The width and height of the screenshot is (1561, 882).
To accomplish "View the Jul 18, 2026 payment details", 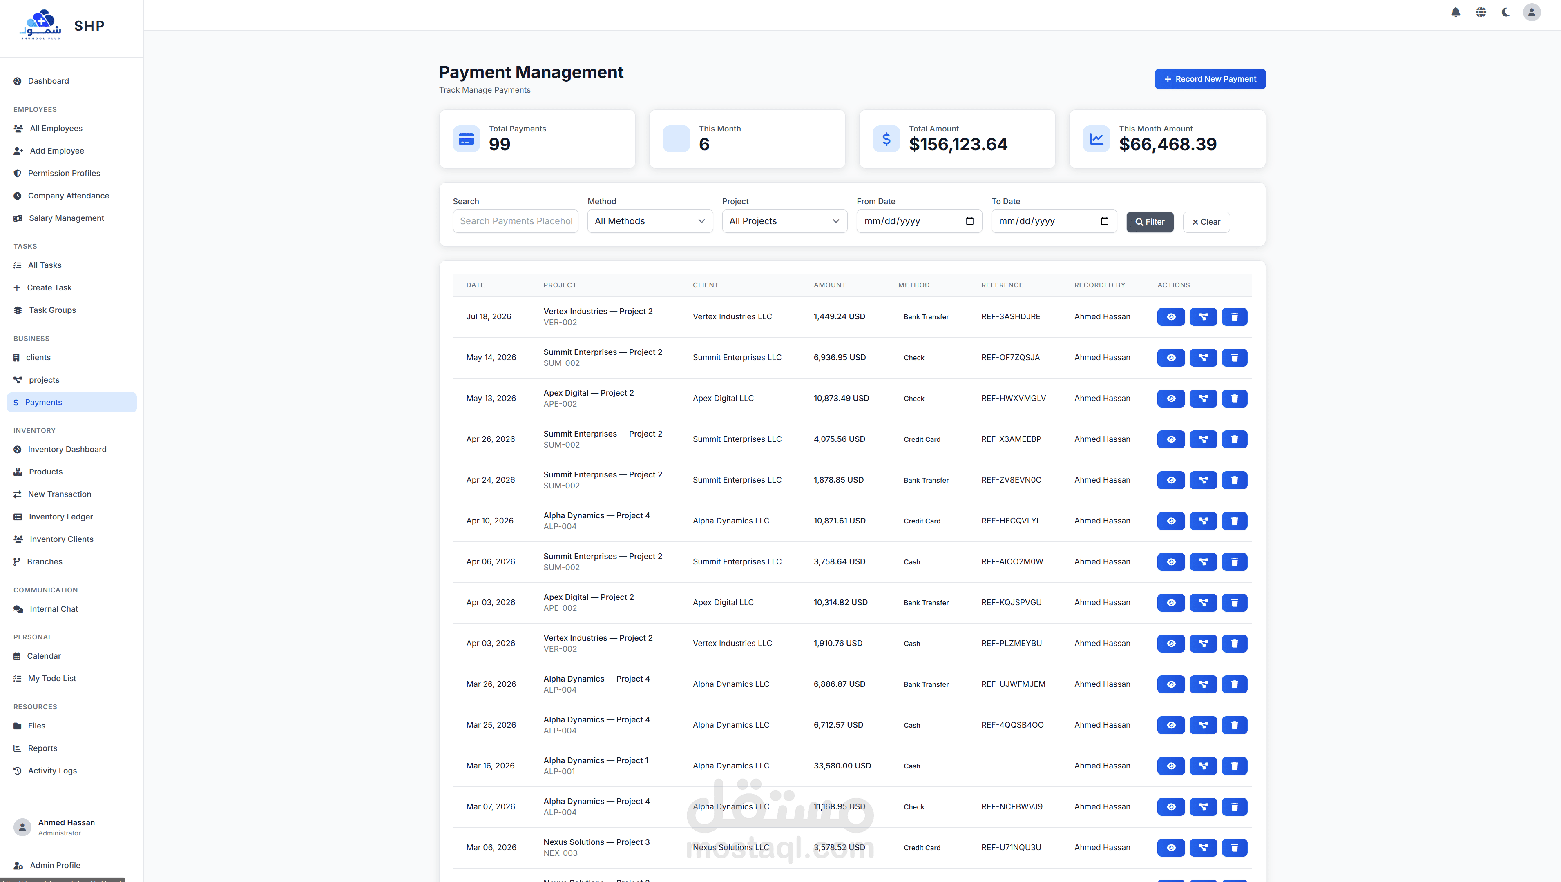I will 1171,317.
